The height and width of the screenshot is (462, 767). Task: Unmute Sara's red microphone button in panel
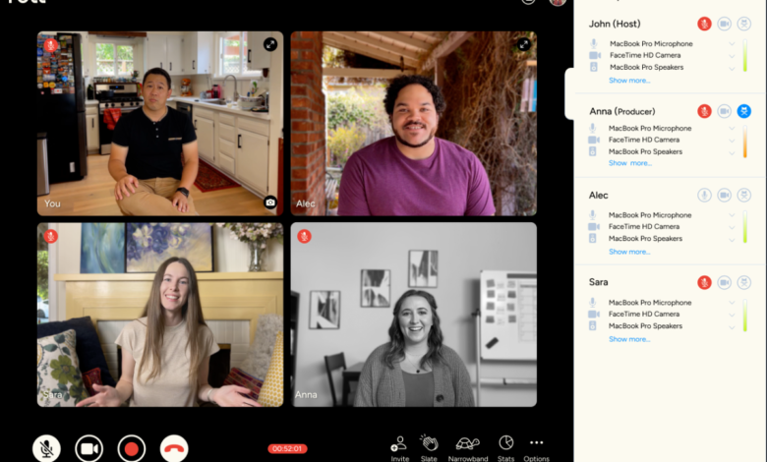pyautogui.click(x=704, y=282)
